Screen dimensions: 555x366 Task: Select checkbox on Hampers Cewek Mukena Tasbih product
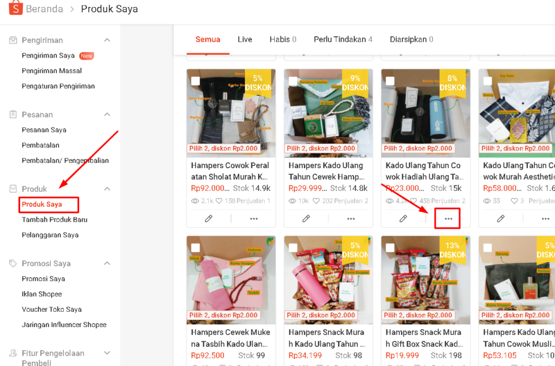tap(196, 248)
